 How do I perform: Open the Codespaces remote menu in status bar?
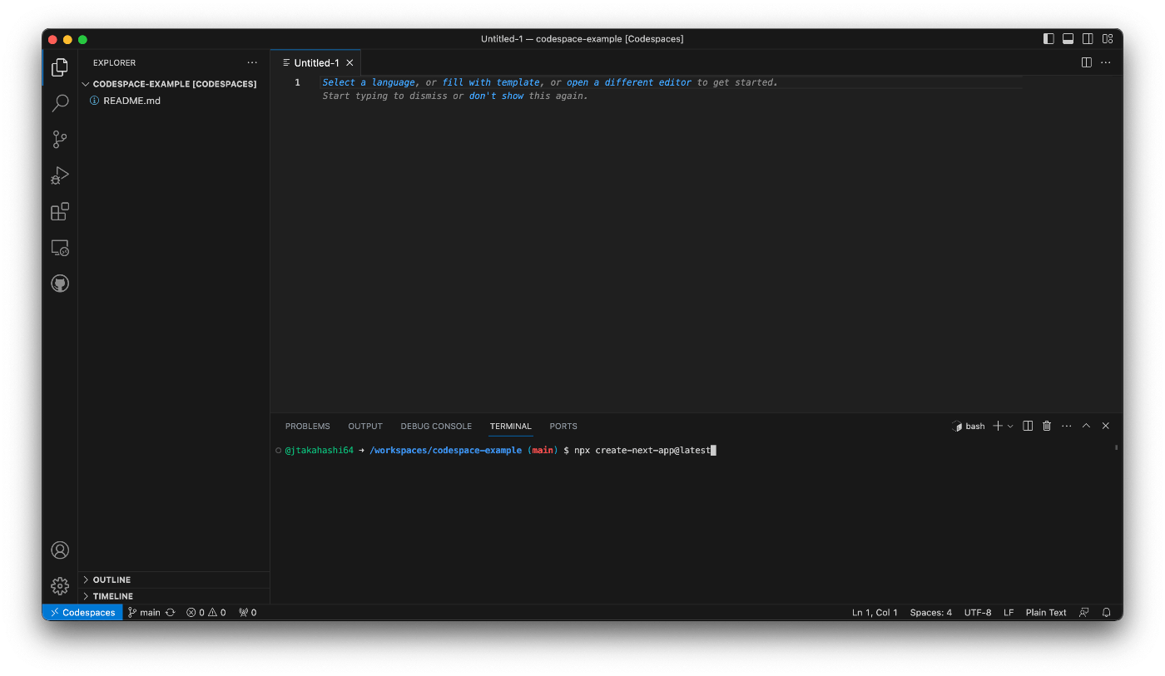[x=82, y=612]
